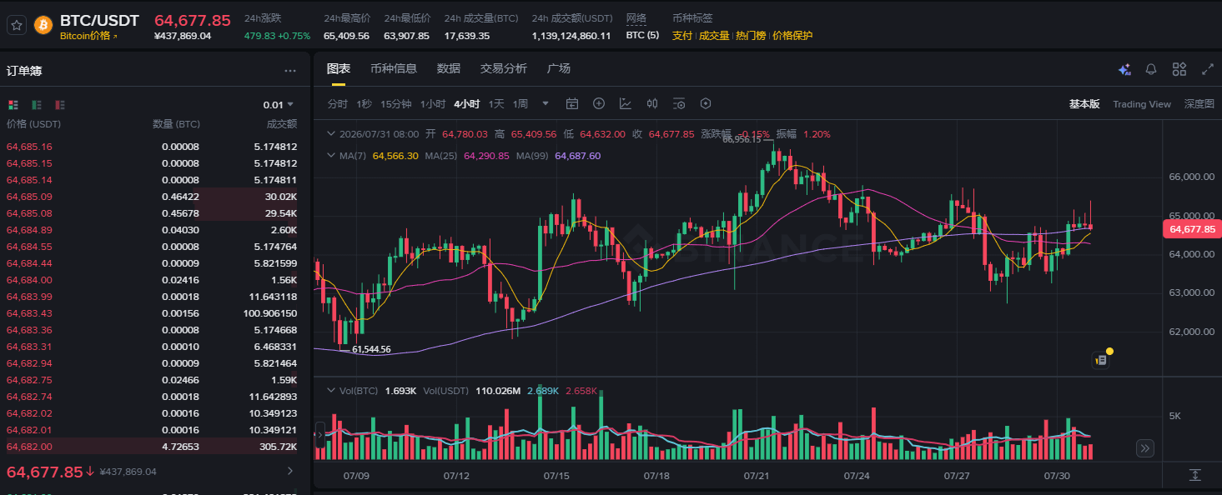Click the BTC (5) network label

(x=642, y=36)
